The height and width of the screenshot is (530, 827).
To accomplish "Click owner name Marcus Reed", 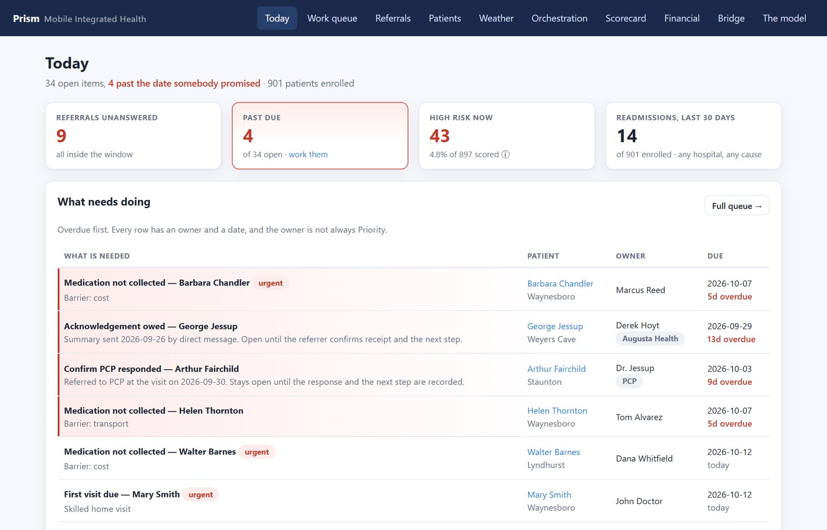I will (640, 290).
